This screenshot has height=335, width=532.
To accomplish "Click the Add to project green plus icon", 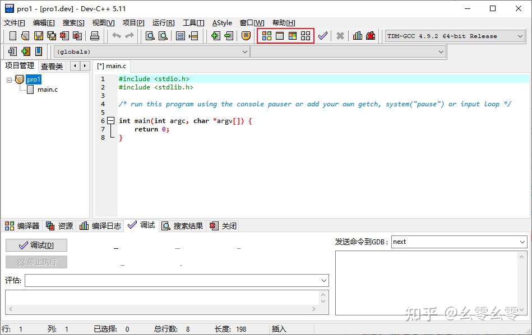I will 215,36.
